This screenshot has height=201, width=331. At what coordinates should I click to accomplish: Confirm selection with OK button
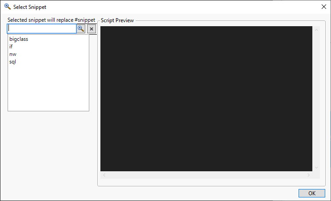(x=311, y=193)
